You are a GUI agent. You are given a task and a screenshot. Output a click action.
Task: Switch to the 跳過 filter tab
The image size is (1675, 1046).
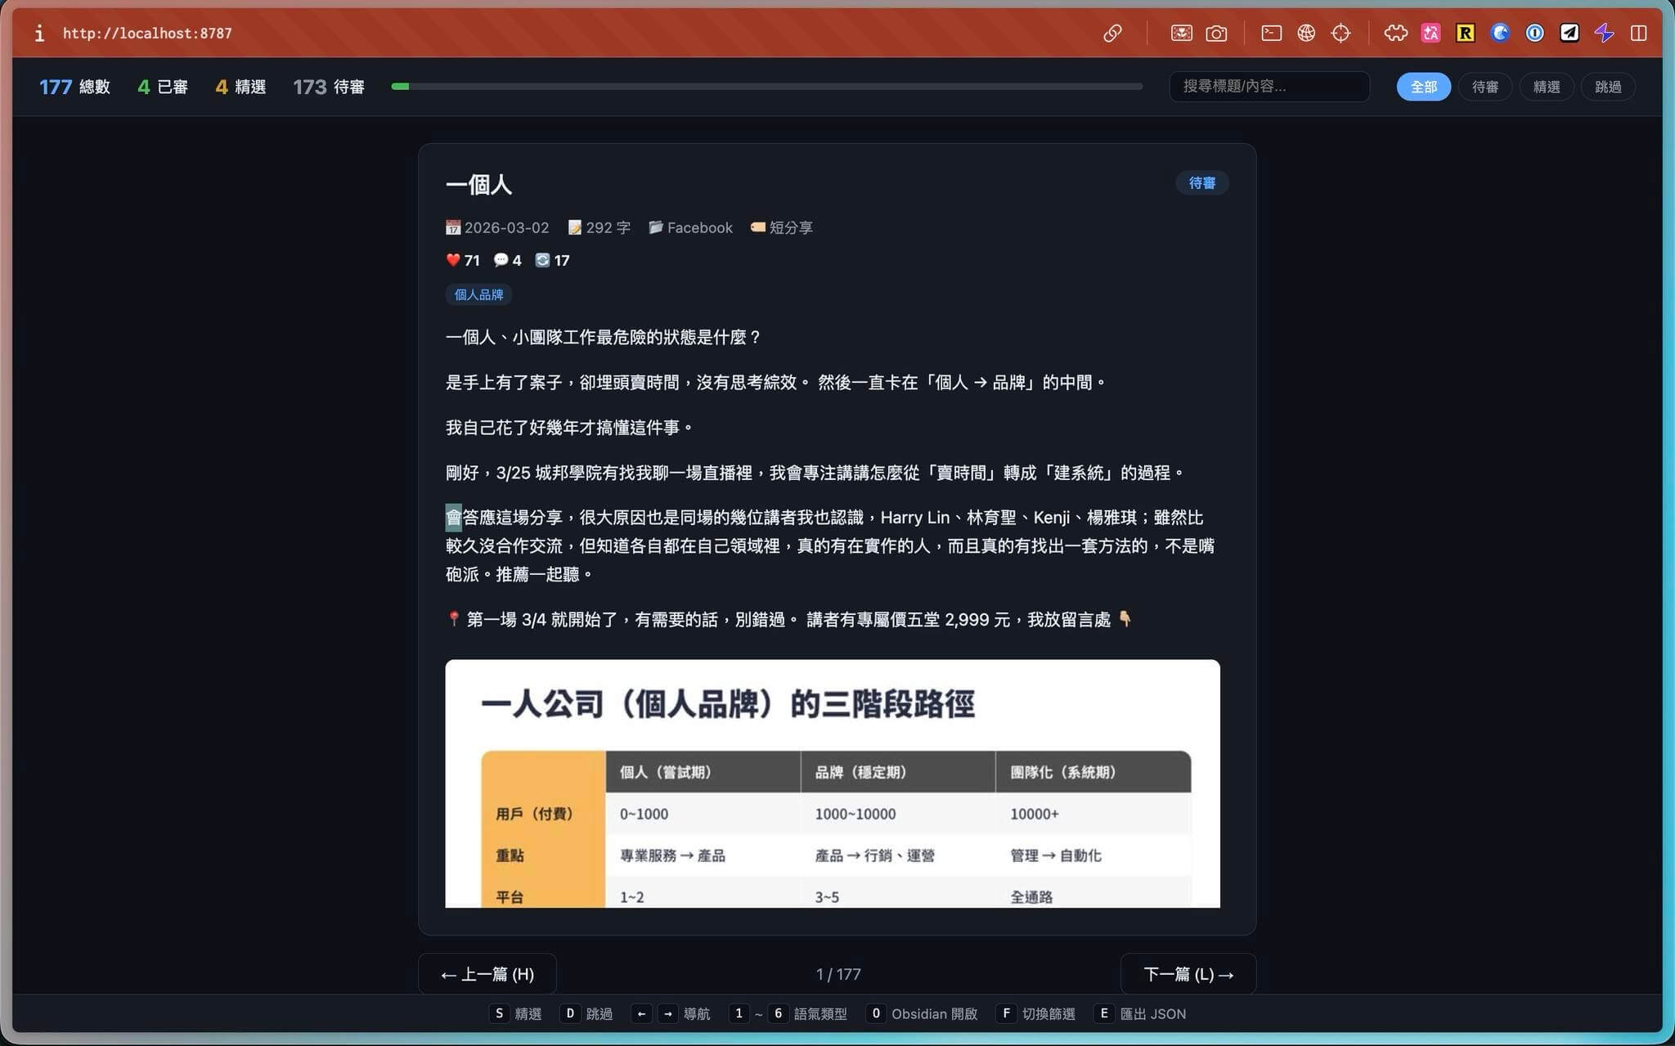coord(1607,87)
